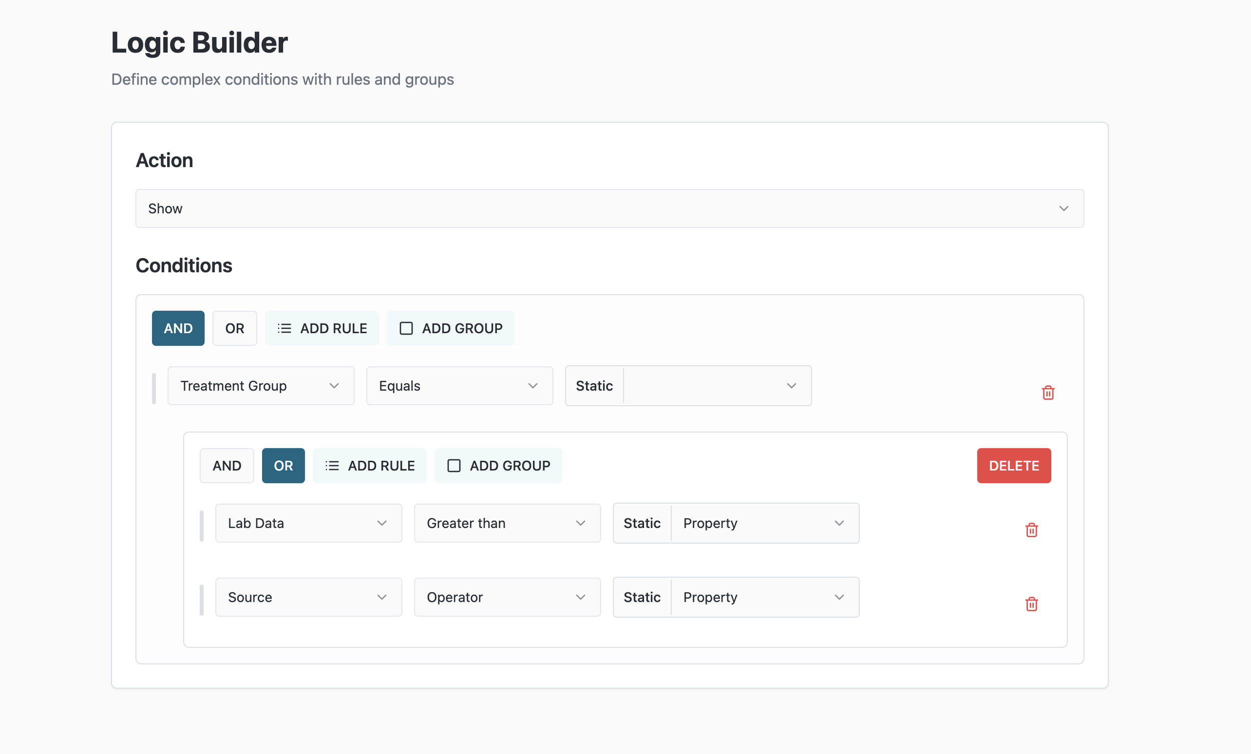Add a rule to the nested group
Viewport: 1251px width, 754px height.
click(370, 465)
